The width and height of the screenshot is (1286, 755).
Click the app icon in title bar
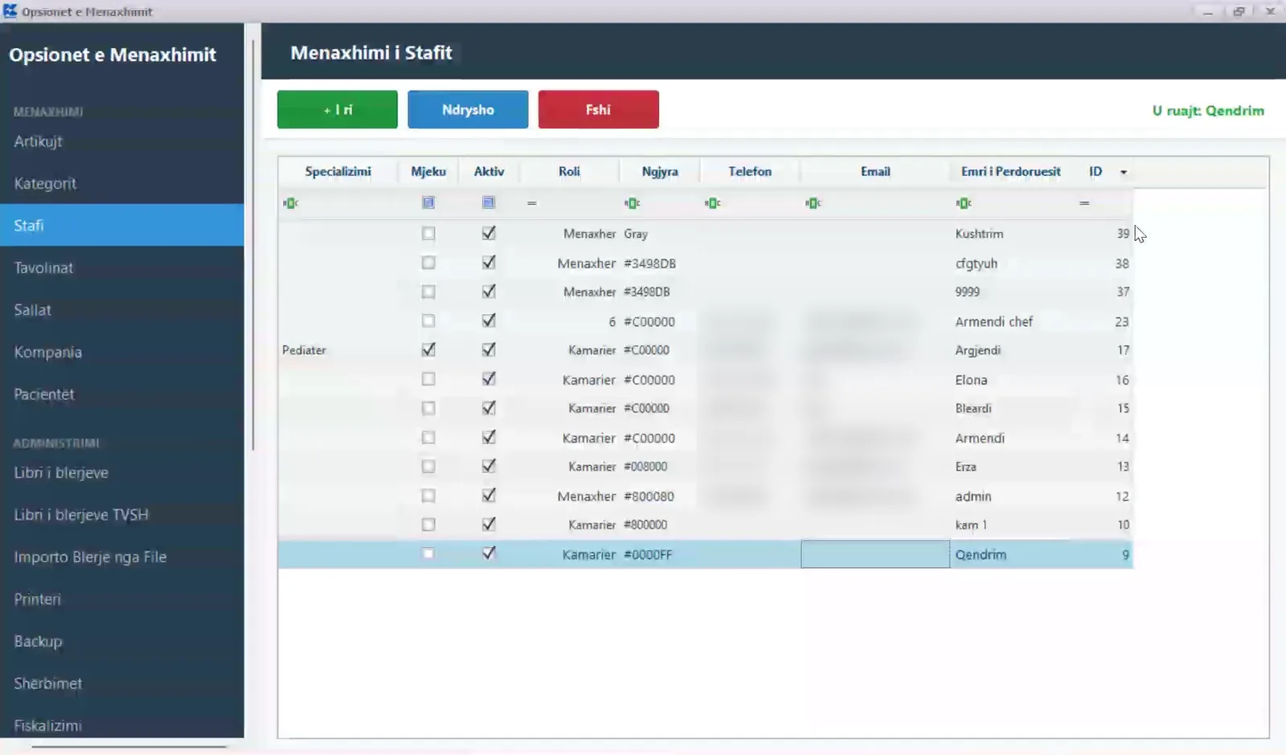(x=10, y=11)
